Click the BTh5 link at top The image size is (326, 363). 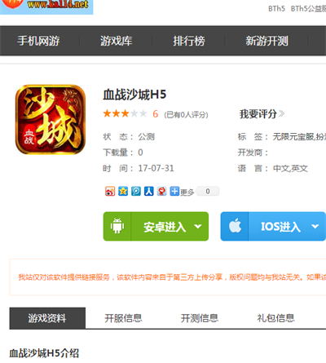click(276, 9)
